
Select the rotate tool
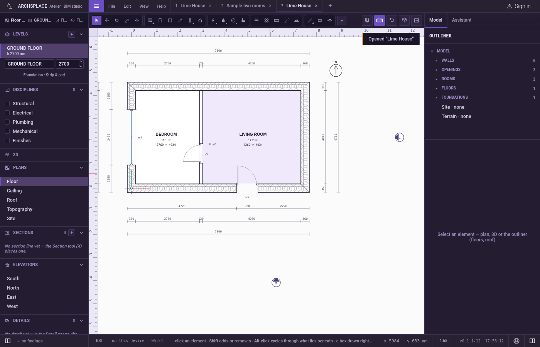coord(117,20)
